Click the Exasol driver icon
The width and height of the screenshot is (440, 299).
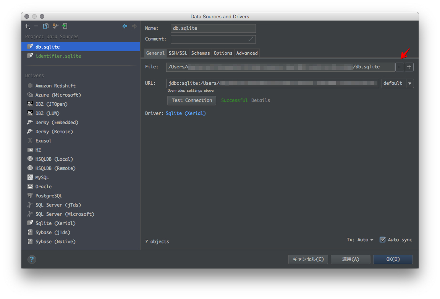(x=30, y=141)
